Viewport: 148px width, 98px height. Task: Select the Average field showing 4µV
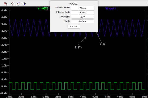click(82, 17)
